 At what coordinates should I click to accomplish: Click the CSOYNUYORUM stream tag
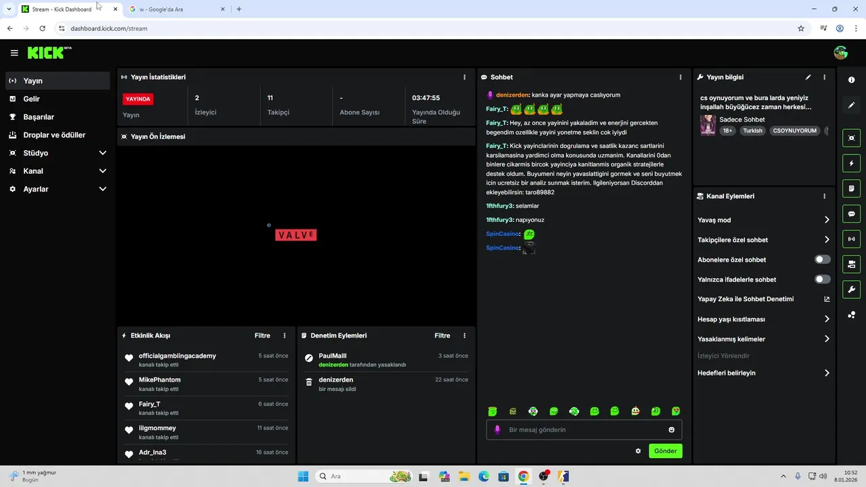click(794, 131)
